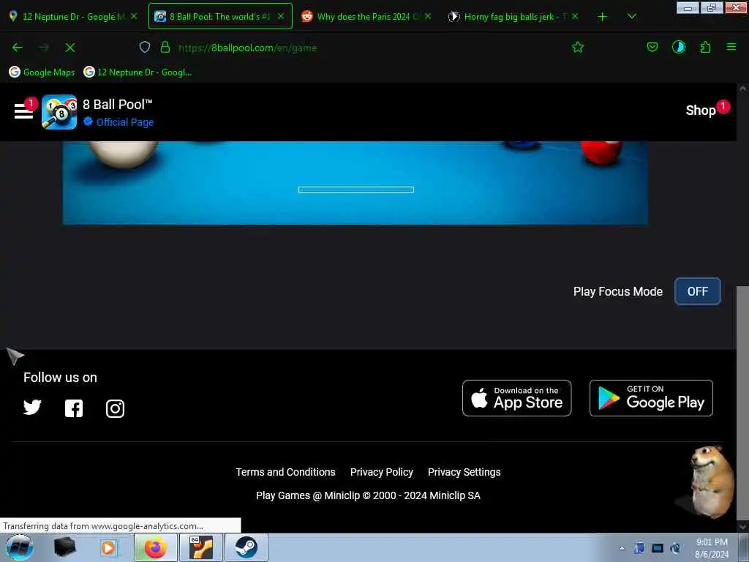Open the Facebook follow icon

74,408
